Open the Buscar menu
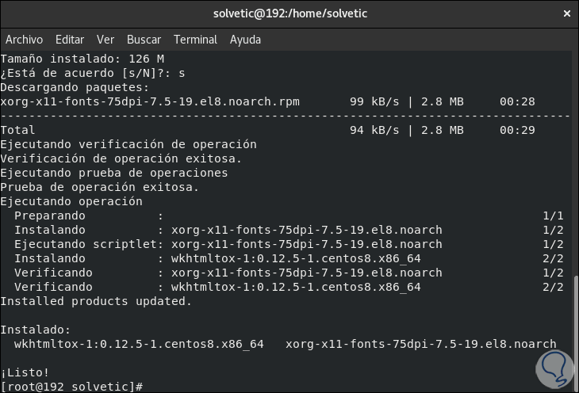579x393 pixels. [144, 39]
